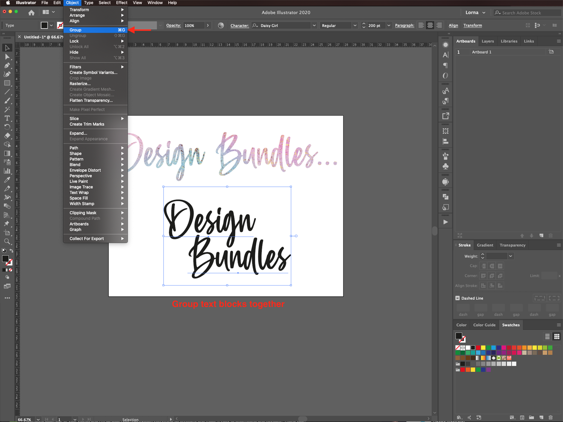
Task: Toggle the fill and stroke default colors icon
Action: tap(4, 251)
